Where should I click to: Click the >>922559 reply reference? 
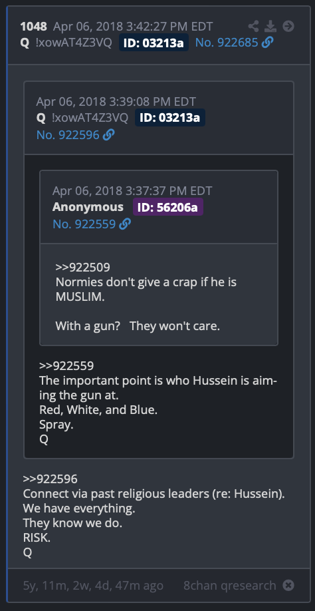click(66, 366)
